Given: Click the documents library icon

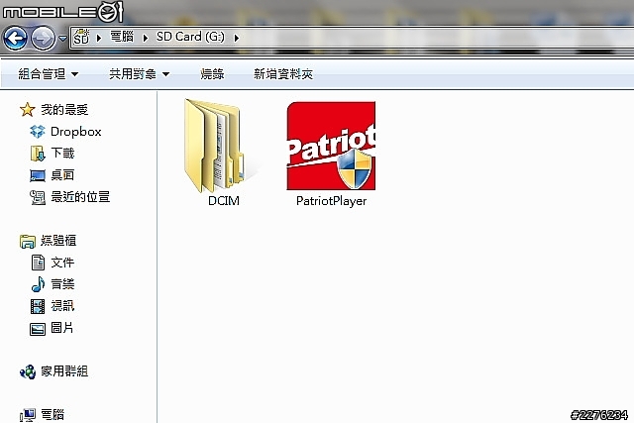Looking at the screenshot, I should 38,263.
